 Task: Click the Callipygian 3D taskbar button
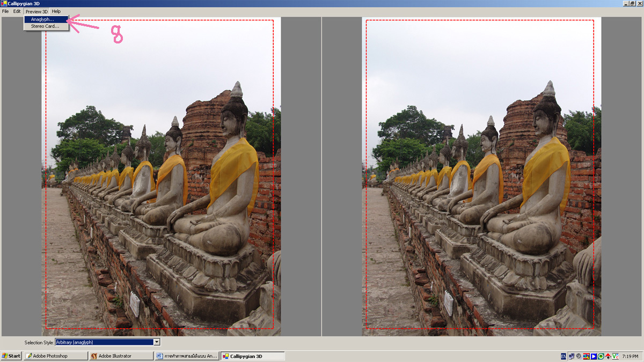tap(252, 356)
